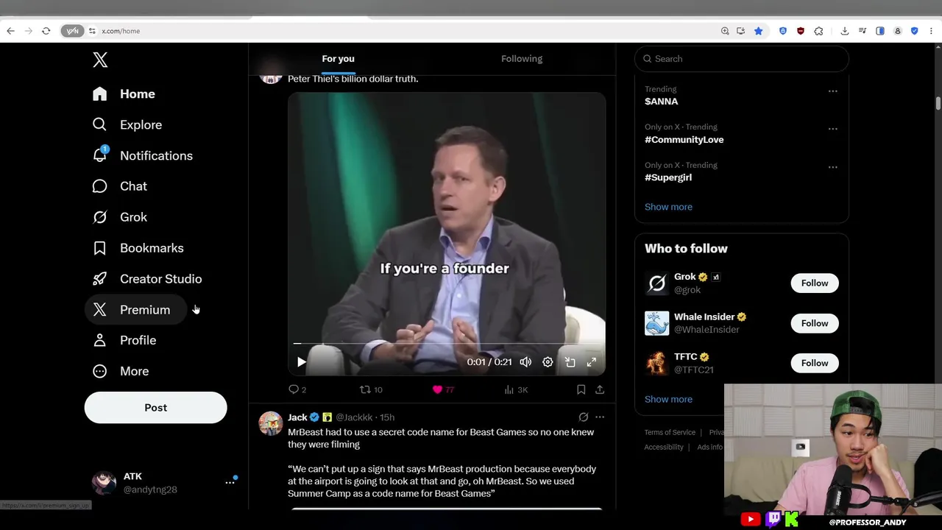Reply to the Peter Thiel post
Image resolution: width=942 pixels, height=530 pixels.
click(x=297, y=389)
